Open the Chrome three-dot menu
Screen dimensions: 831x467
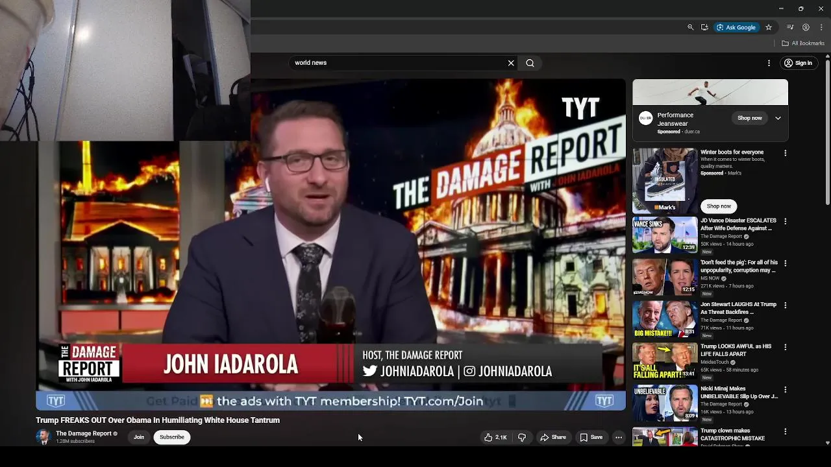[x=821, y=27]
